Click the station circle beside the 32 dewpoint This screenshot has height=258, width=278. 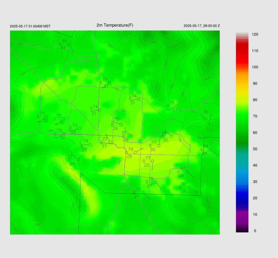tap(46, 117)
